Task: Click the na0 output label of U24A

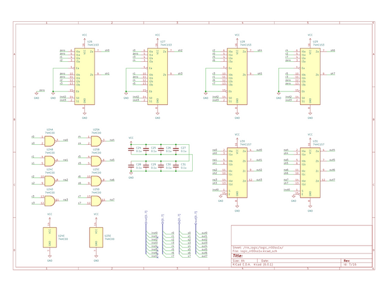Action: click(65, 140)
